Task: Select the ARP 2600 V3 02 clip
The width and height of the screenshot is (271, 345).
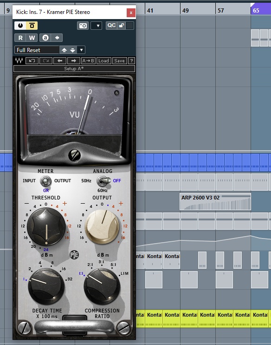Action: click(215, 202)
